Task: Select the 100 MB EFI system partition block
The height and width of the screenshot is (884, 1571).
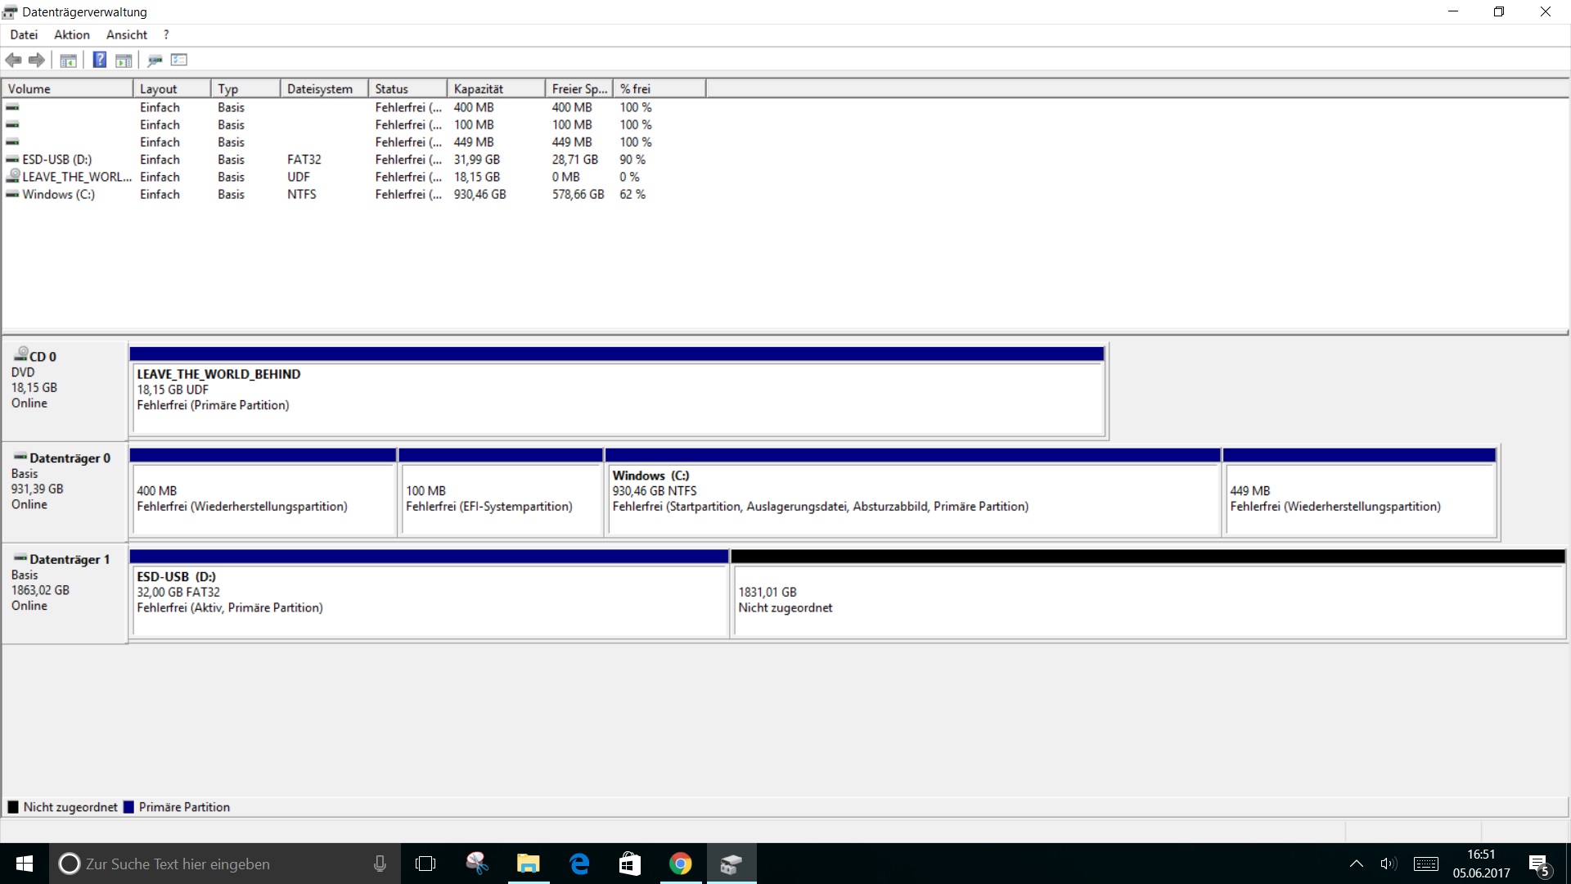Action: pos(501,498)
